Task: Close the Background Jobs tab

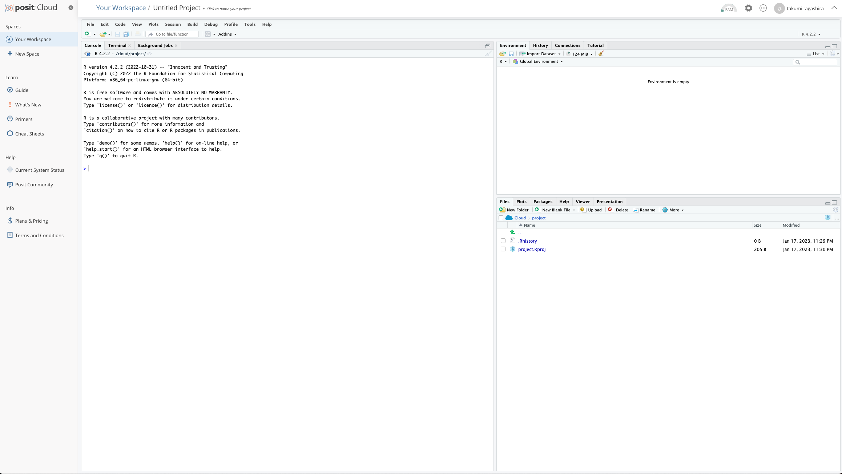Action: [x=176, y=45]
